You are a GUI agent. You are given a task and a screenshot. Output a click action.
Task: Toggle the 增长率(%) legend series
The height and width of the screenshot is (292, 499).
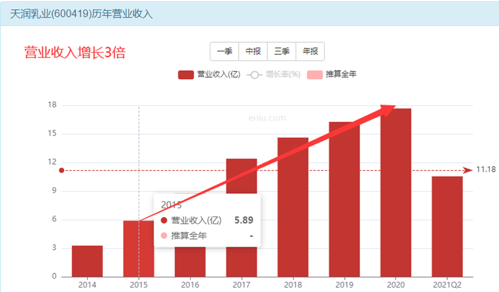(x=274, y=75)
